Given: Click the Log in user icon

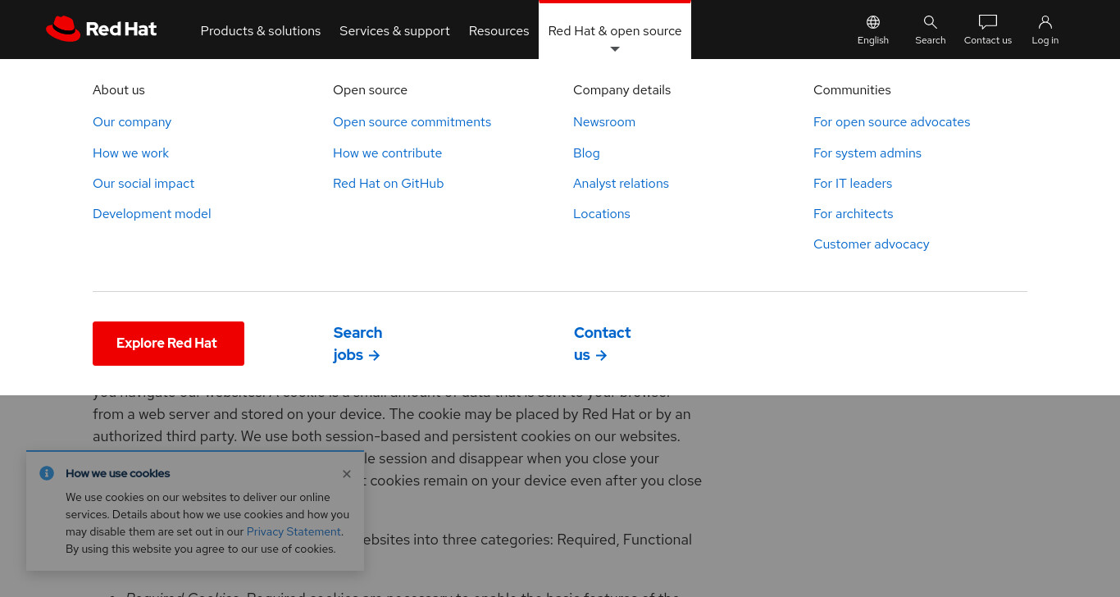Looking at the screenshot, I should pyautogui.click(x=1045, y=30).
